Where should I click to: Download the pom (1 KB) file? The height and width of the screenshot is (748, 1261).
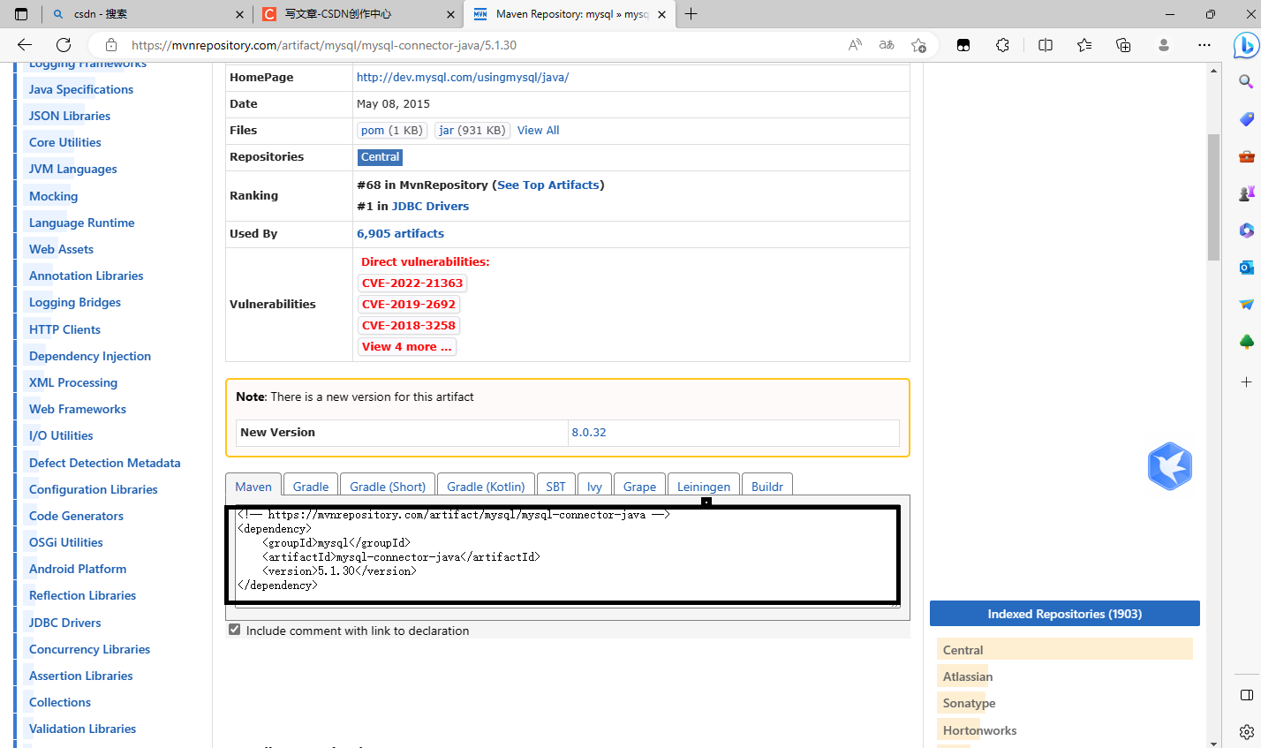(392, 130)
